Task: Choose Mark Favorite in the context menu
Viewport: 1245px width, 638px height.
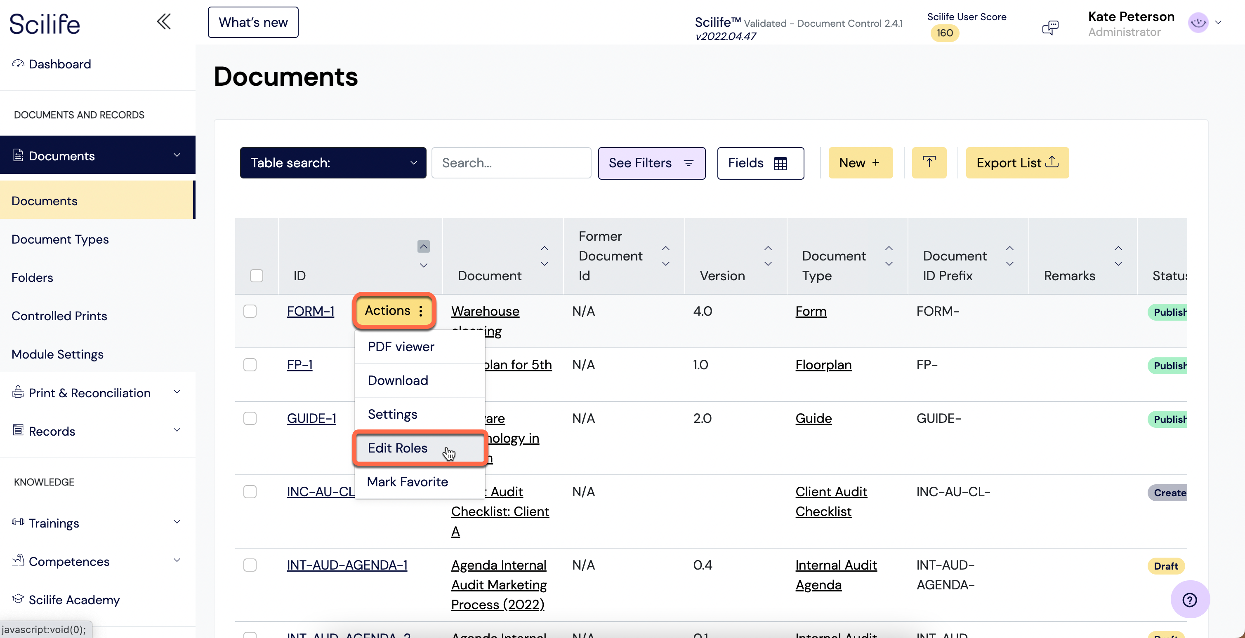Action: pyautogui.click(x=408, y=481)
